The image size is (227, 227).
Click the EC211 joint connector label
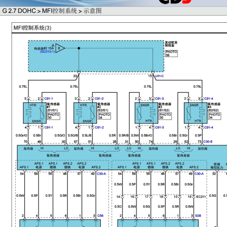201,197
